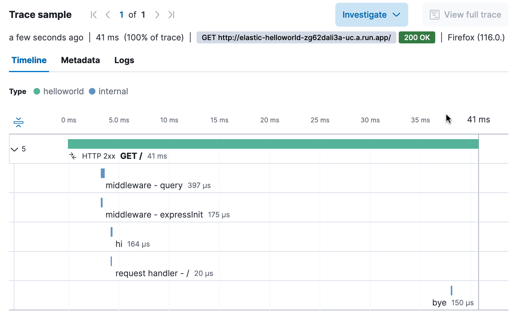516x316 pixels.
Task: Select the green GET / transaction bar
Action: coord(273,144)
